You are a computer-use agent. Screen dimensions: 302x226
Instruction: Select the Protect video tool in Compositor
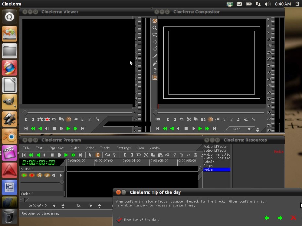coord(155,21)
